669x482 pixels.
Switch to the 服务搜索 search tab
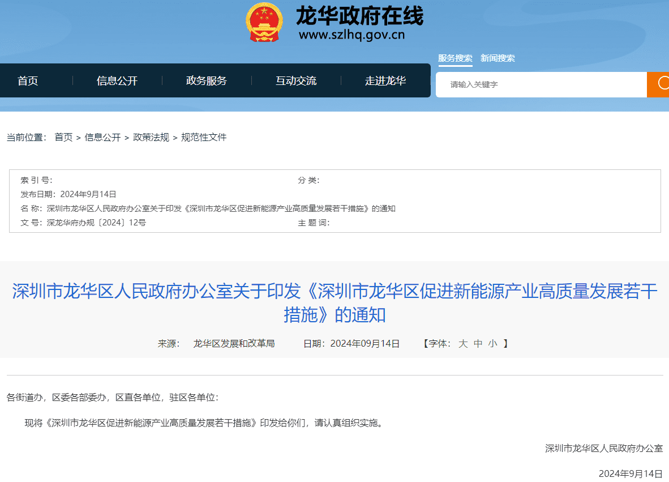[x=455, y=58]
